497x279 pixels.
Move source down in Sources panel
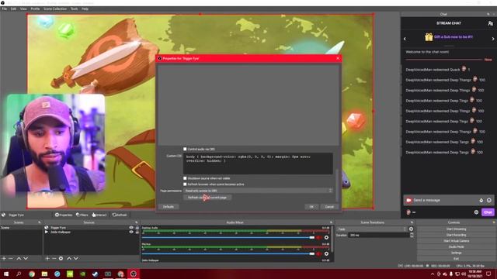click(x=76, y=258)
